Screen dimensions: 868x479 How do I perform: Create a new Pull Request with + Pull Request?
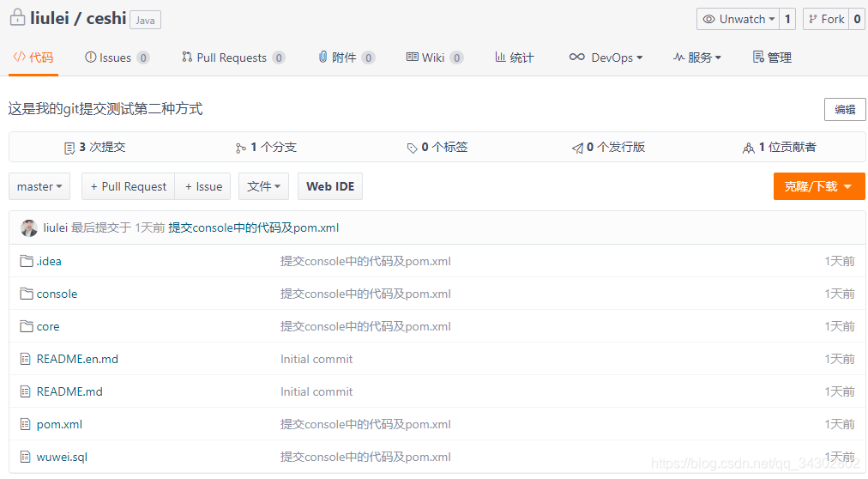coord(129,186)
